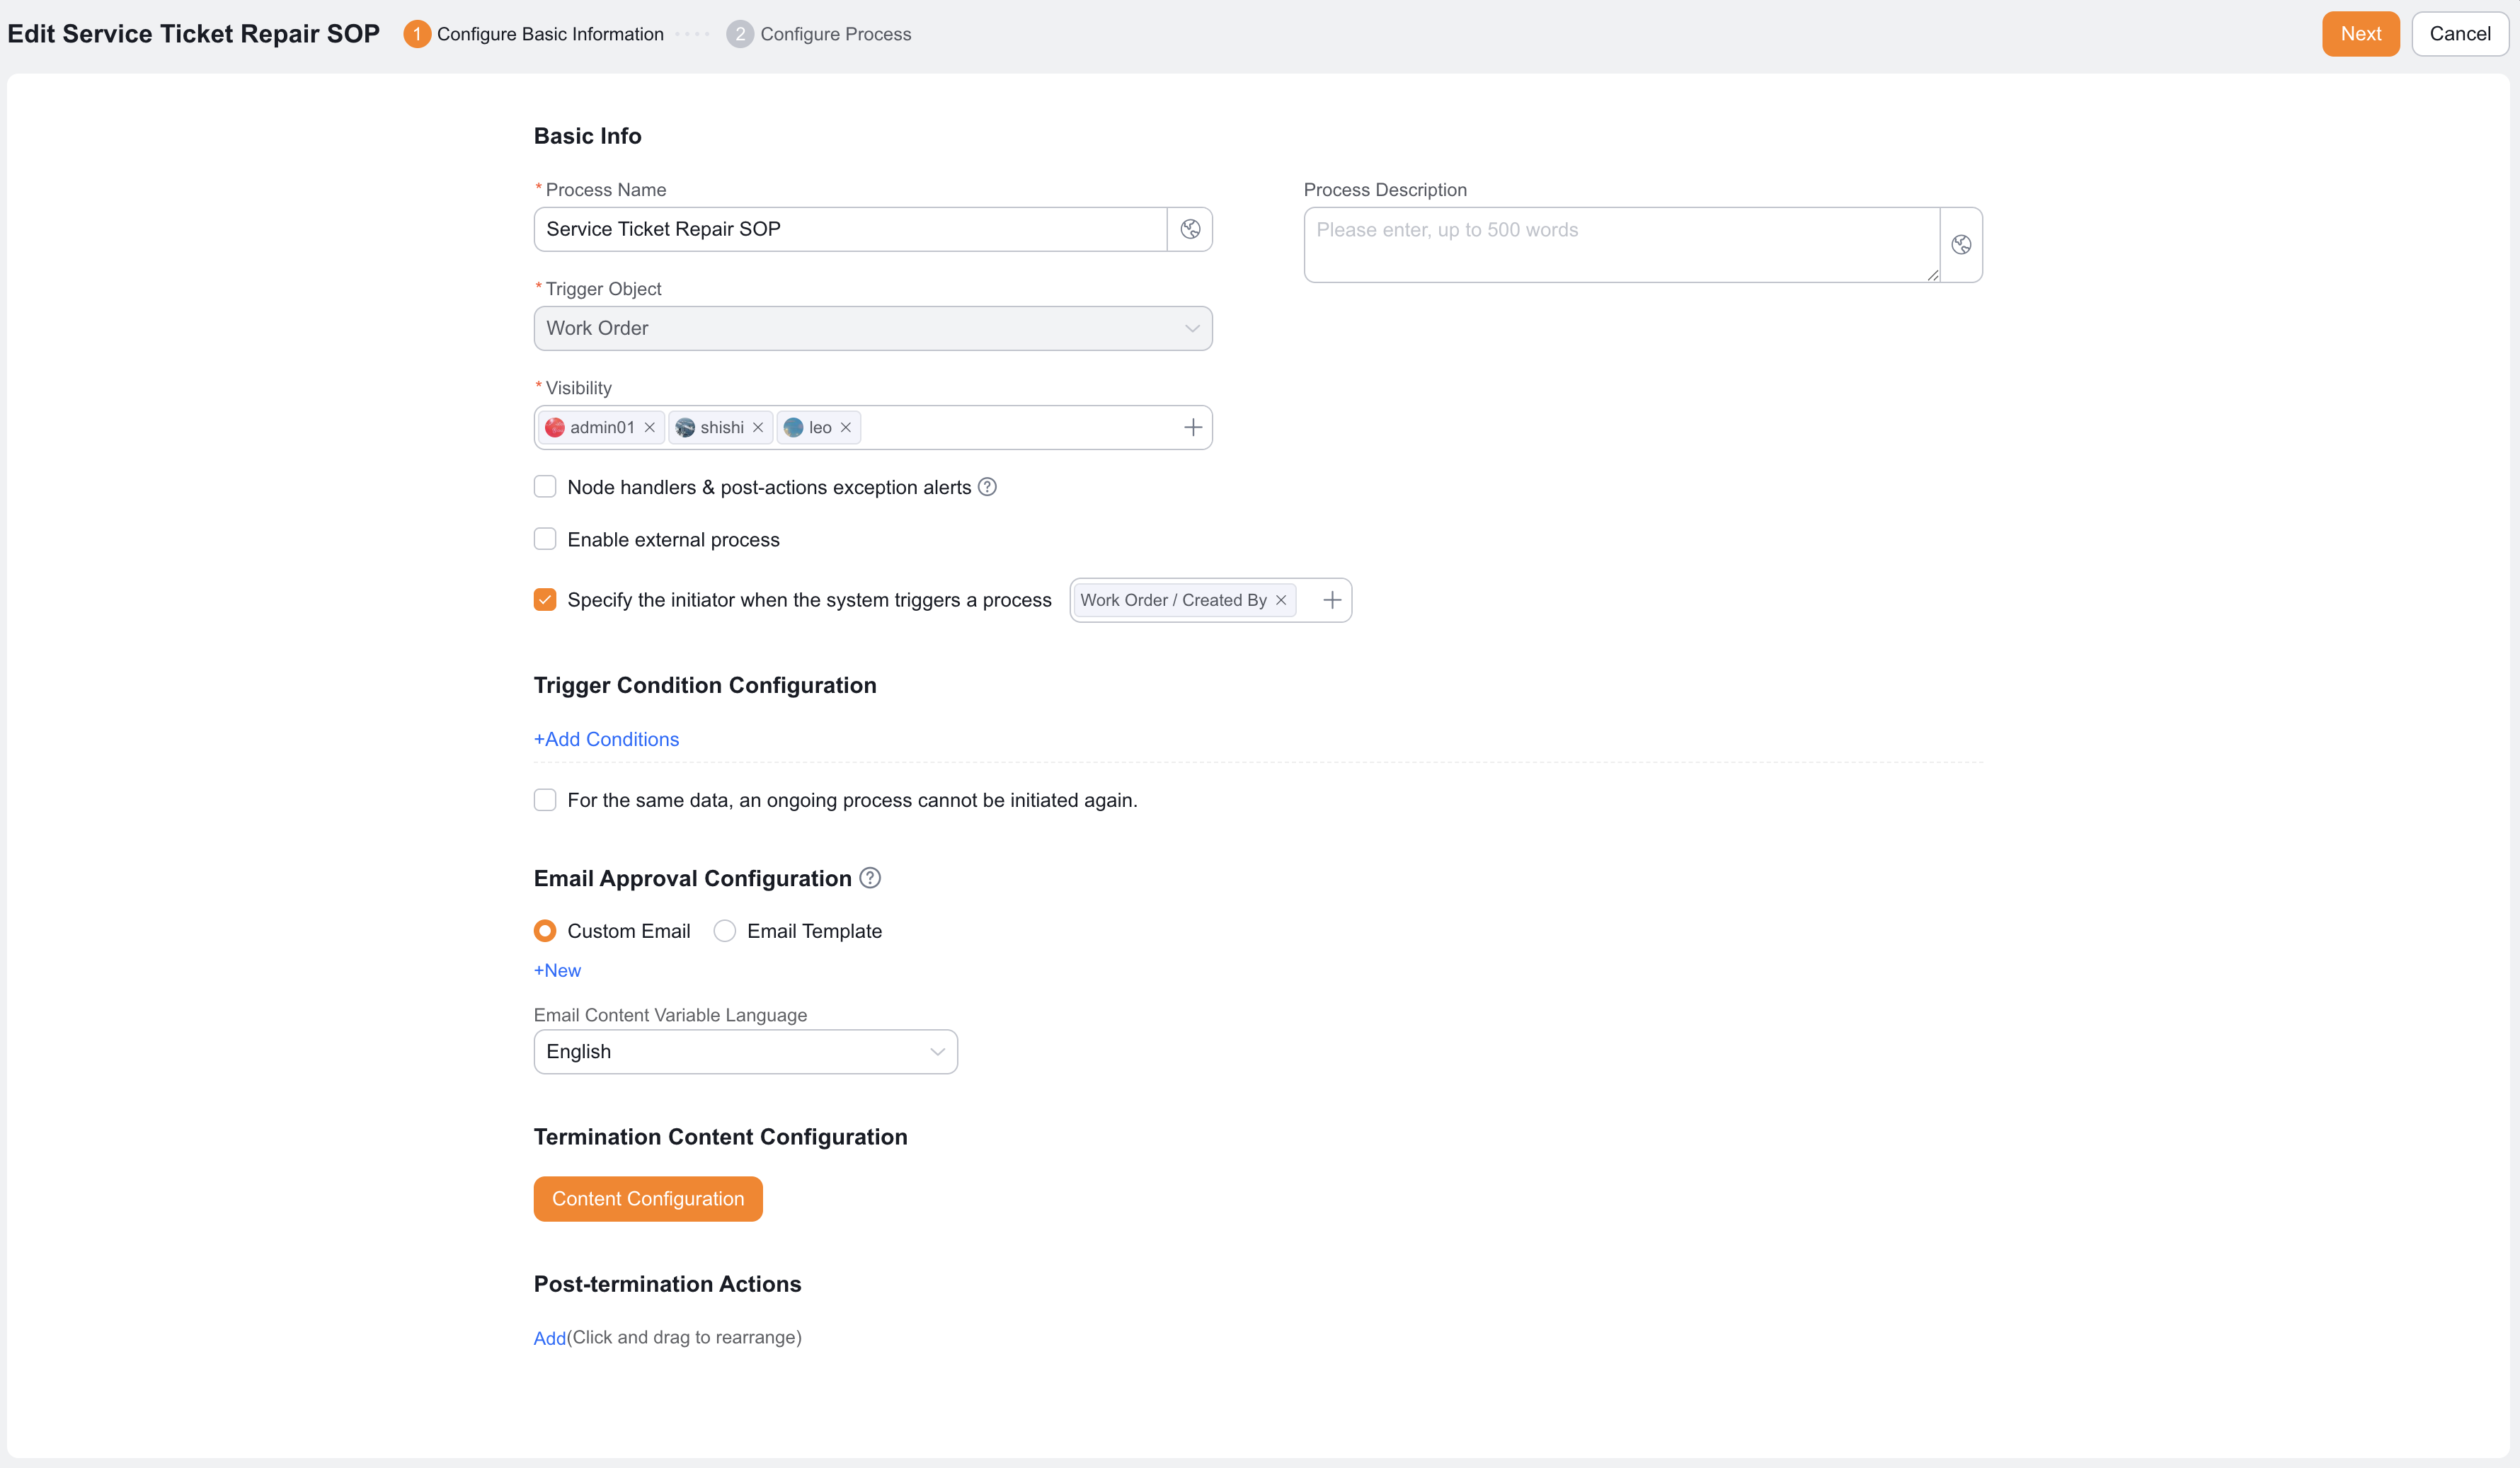Click the textarea resize handle

coord(1932,275)
